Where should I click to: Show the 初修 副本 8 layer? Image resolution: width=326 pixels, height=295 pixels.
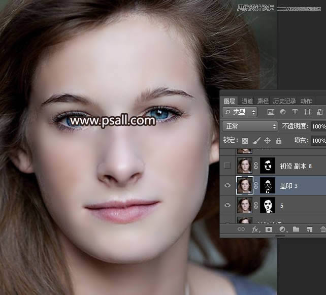coord(227,166)
